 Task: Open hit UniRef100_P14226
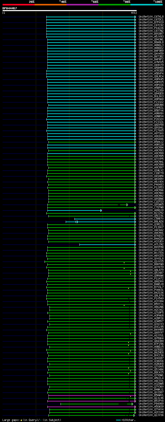coord(151,28)
